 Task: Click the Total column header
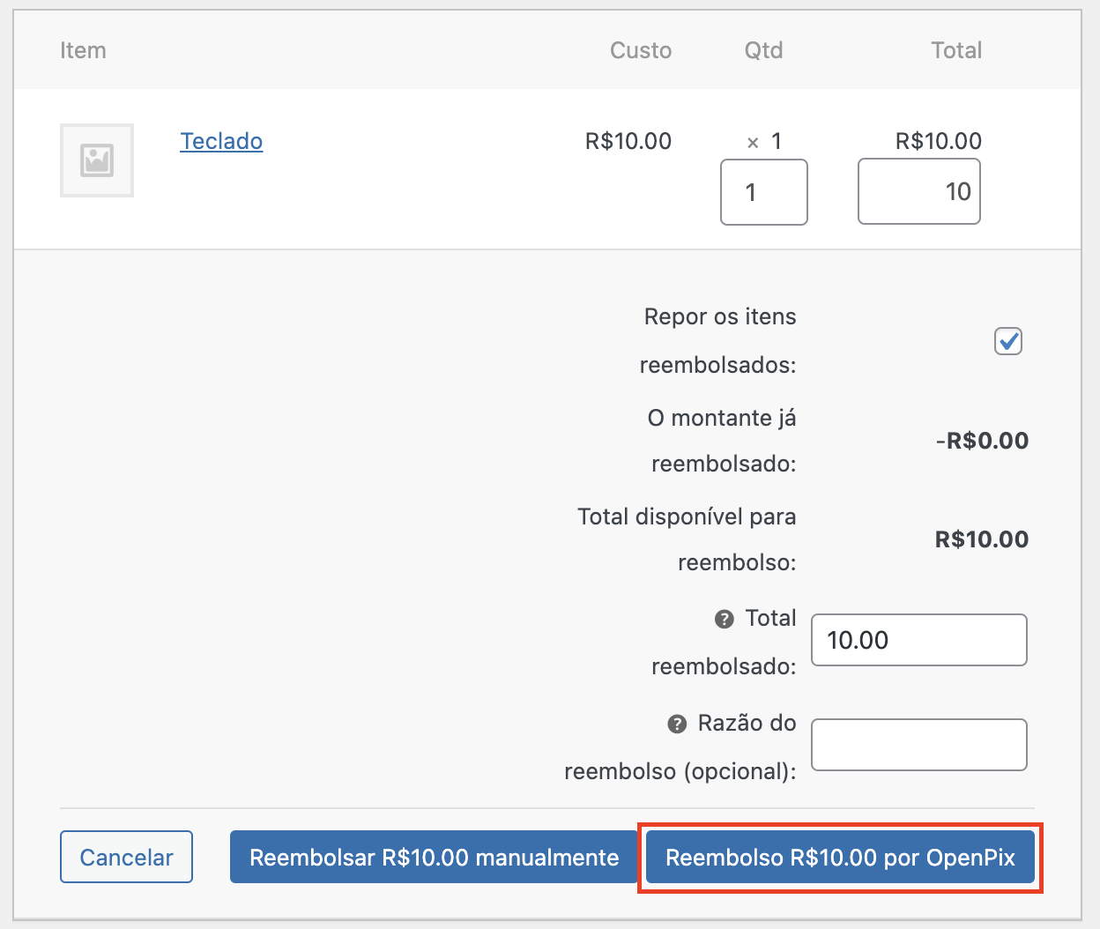955,50
